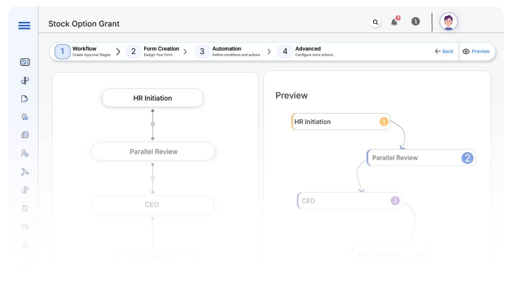Select the Parallel Review stage
512x288 pixels.
[152, 151]
